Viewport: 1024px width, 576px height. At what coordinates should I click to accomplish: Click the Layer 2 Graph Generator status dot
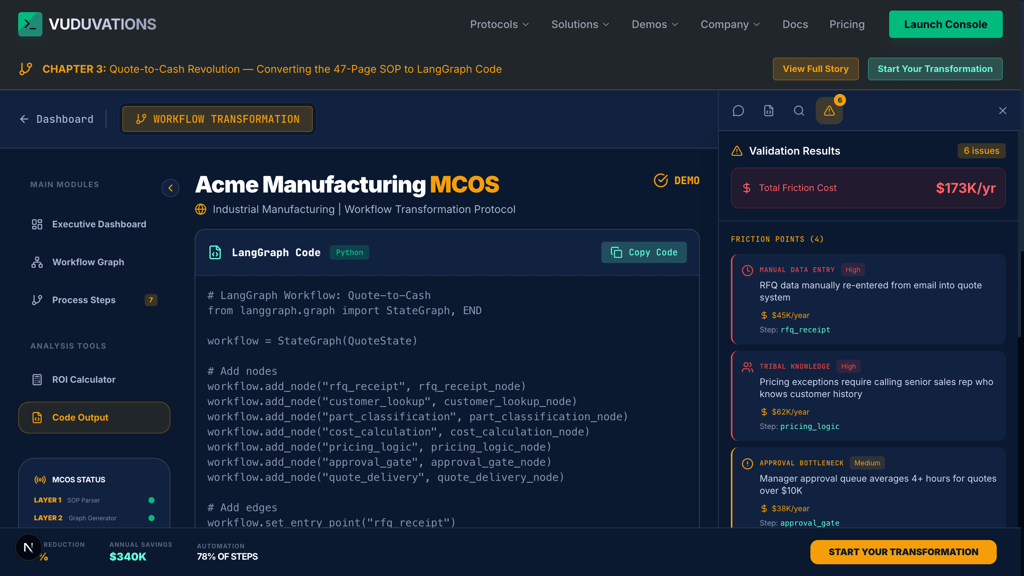click(151, 518)
